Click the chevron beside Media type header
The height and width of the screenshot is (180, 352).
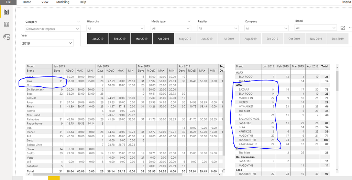(189, 21)
